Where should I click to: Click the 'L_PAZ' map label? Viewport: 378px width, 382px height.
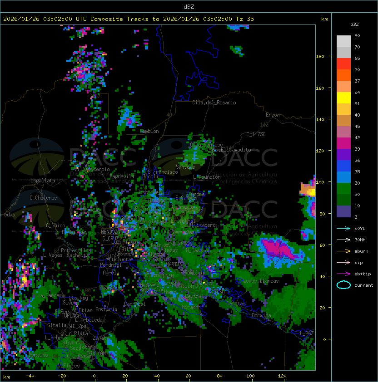coord(307,333)
